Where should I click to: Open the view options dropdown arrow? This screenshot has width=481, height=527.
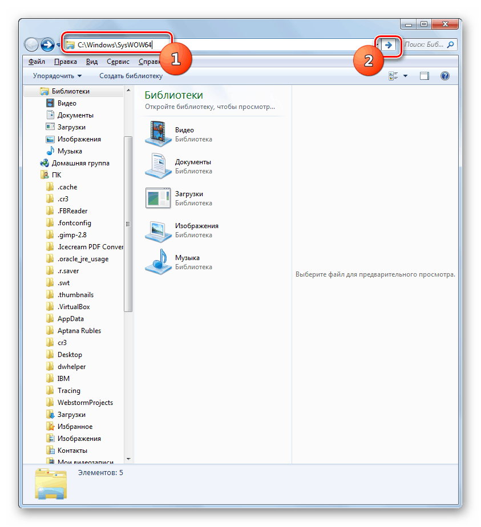click(x=405, y=76)
